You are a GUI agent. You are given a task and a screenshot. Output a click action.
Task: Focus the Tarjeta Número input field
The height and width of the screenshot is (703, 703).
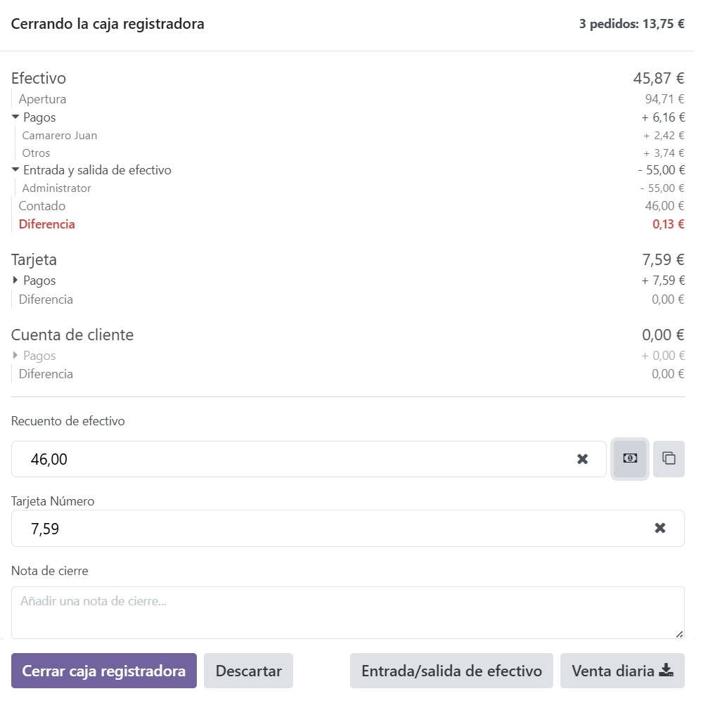coord(330,528)
